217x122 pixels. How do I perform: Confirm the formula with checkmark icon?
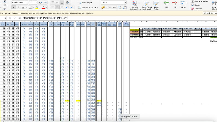tap(15, 18)
